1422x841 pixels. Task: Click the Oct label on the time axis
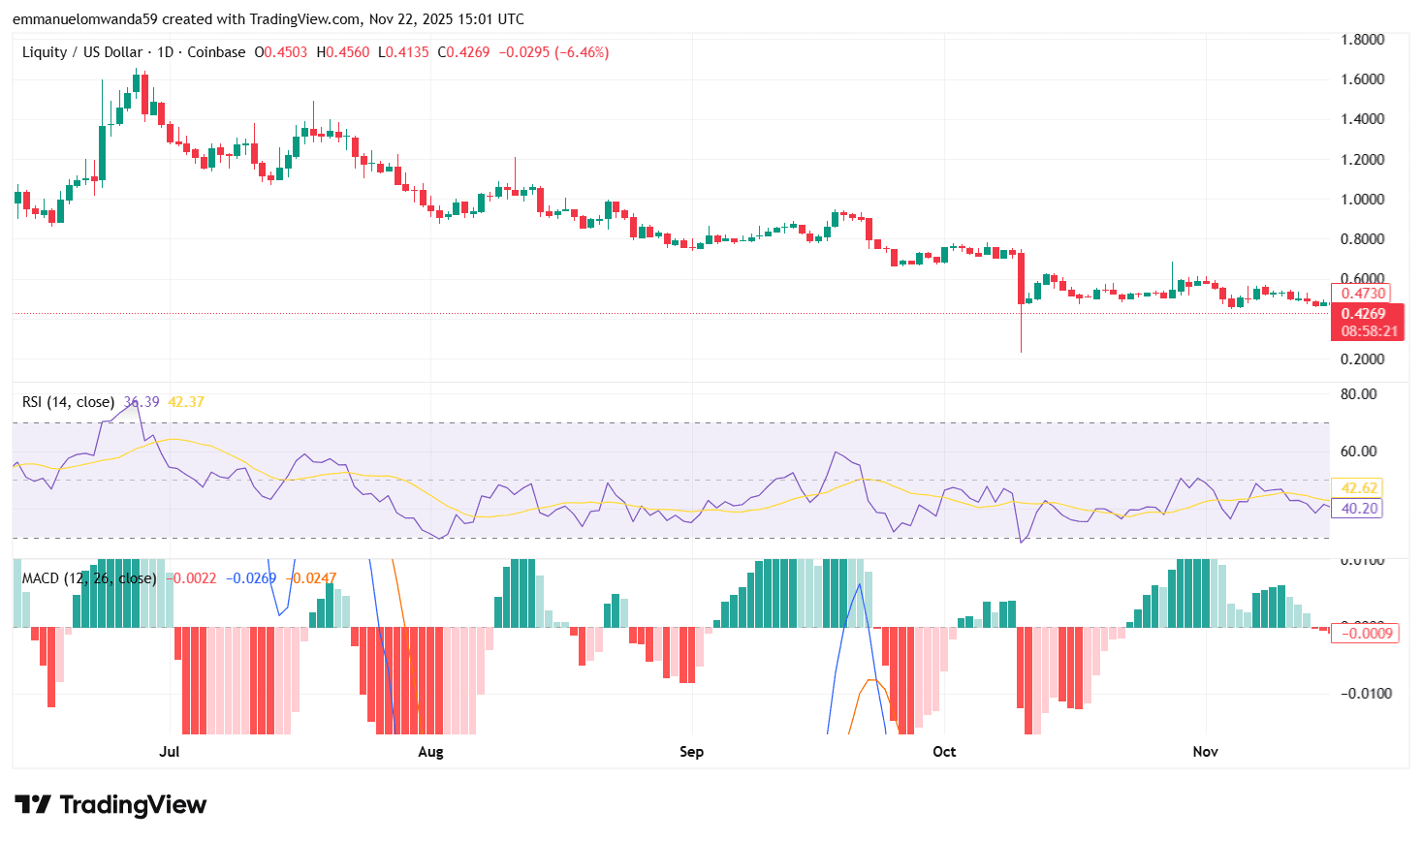click(x=943, y=751)
